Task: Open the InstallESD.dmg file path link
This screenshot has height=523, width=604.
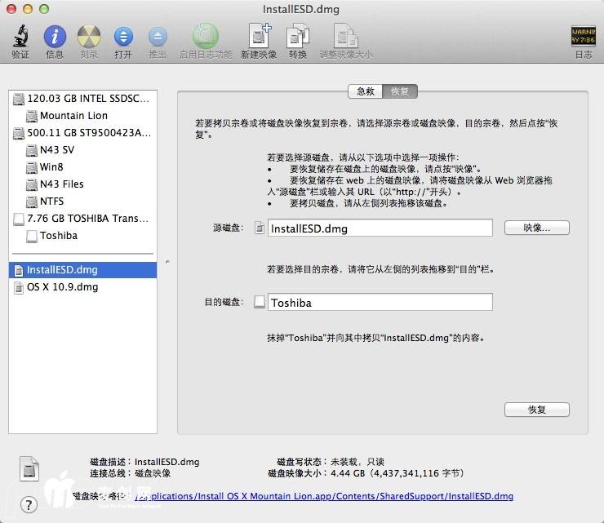Action: 326,496
